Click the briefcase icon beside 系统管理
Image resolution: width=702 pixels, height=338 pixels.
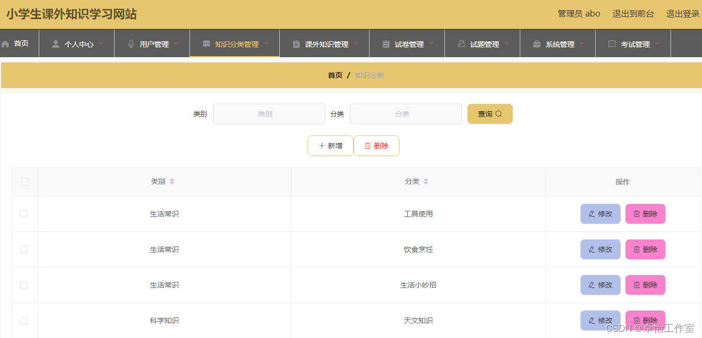[537, 44]
